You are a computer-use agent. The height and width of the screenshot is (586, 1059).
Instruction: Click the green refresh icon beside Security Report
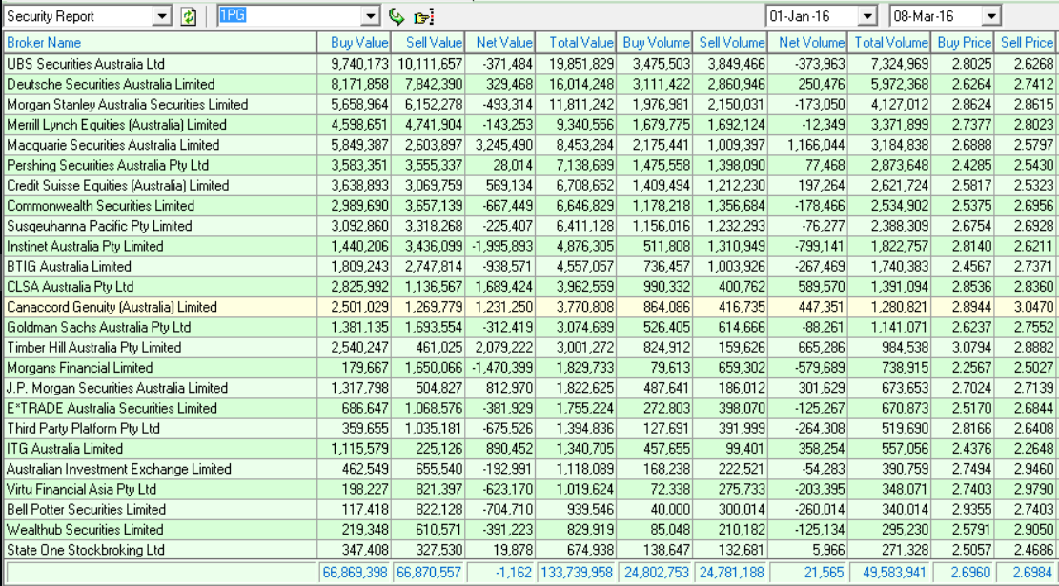point(189,17)
